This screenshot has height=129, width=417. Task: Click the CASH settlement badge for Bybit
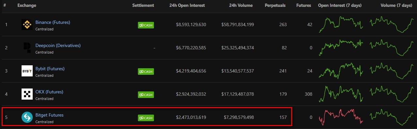point(146,72)
